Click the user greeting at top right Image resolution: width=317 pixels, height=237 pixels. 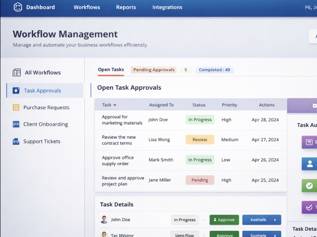point(311,7)
